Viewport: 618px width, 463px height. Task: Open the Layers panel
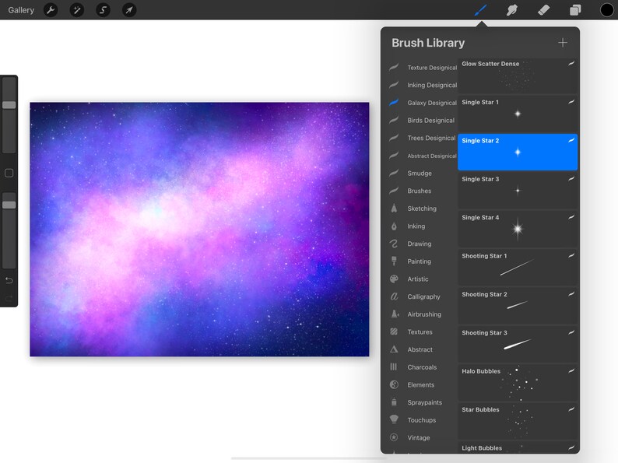(575, 10)
